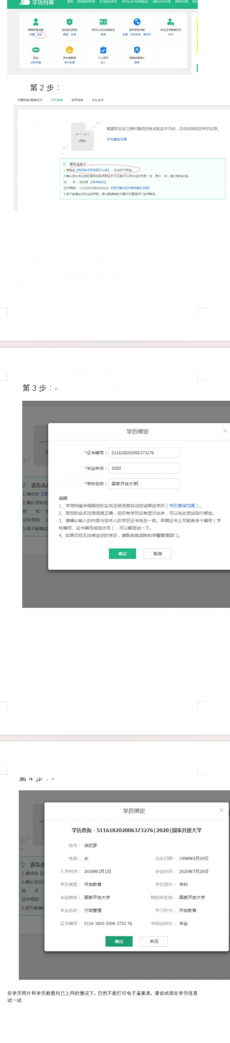Click the graduation date 2020年7月20日
This screenshot has width=230, height=1043.
click(194, 872)
